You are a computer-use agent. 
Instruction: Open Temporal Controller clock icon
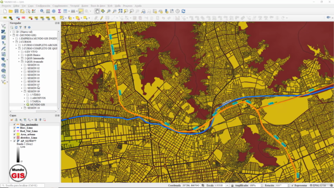point(177,11)
